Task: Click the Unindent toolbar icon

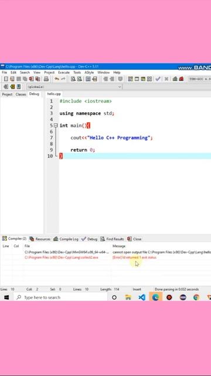Action: [112, 79]
